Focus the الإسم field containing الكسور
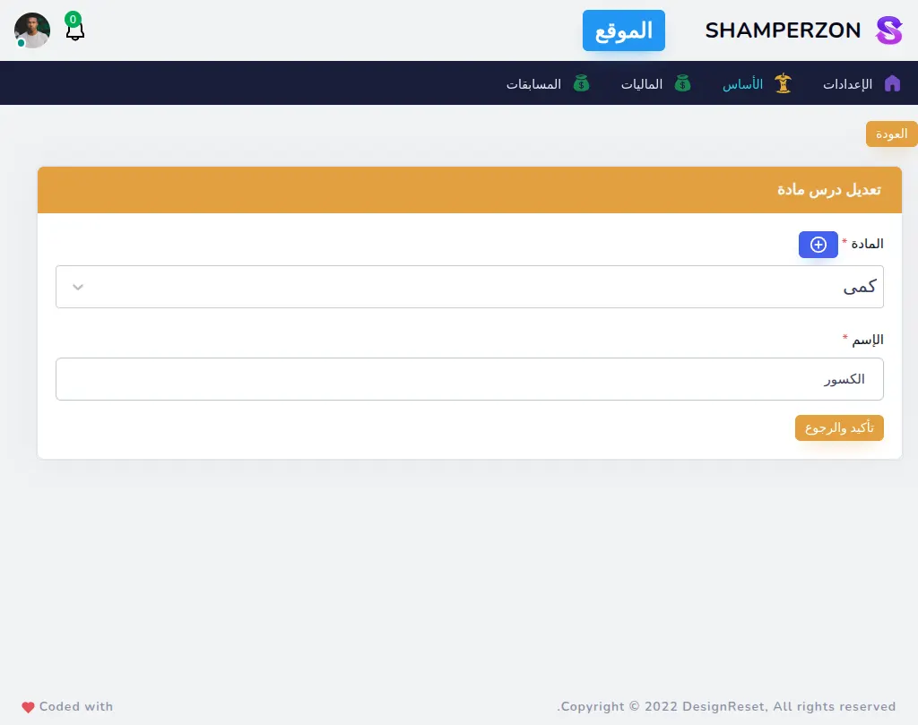Image resolution: width=918 pixels, height=725 pixels. click(x=469, y=379)
